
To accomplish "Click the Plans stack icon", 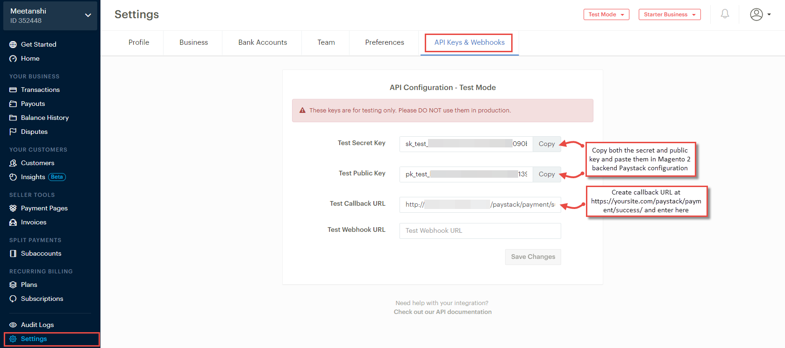I will [13, 285].
